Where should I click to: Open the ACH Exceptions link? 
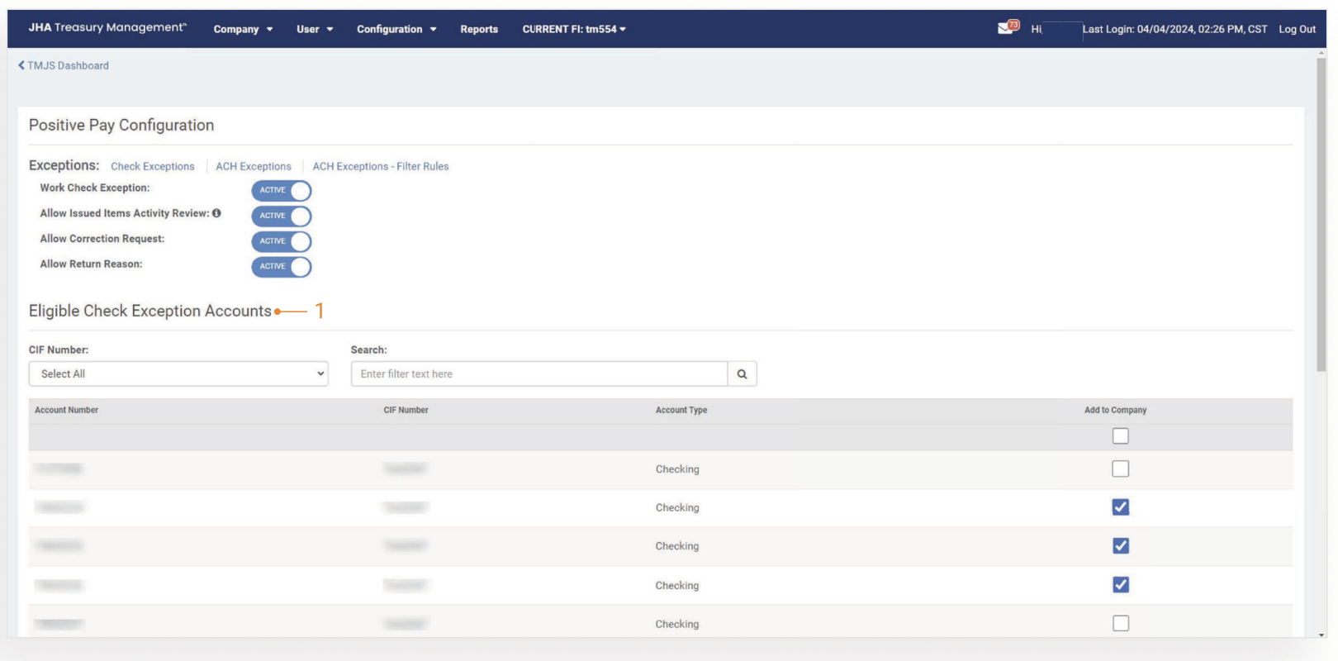(x=254, y=166)
